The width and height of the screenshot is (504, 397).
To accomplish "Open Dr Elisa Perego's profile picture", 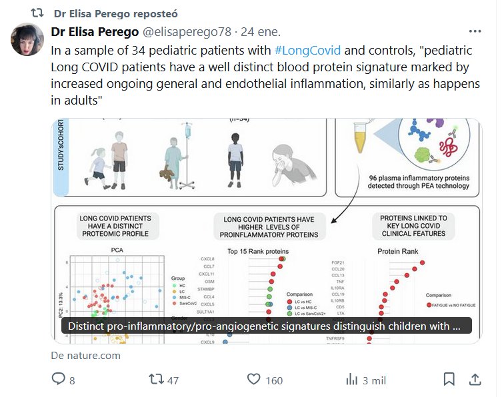I will [x=27, y=39].
